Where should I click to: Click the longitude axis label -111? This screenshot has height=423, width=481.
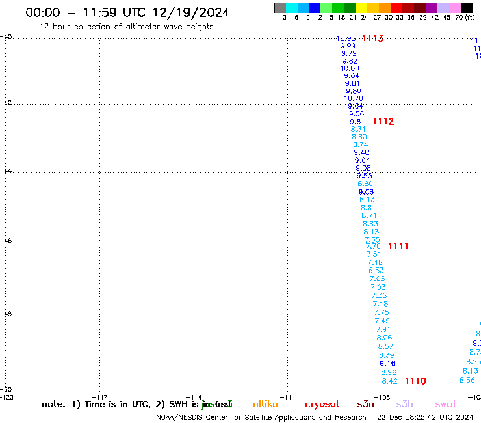tap(287, 397)
